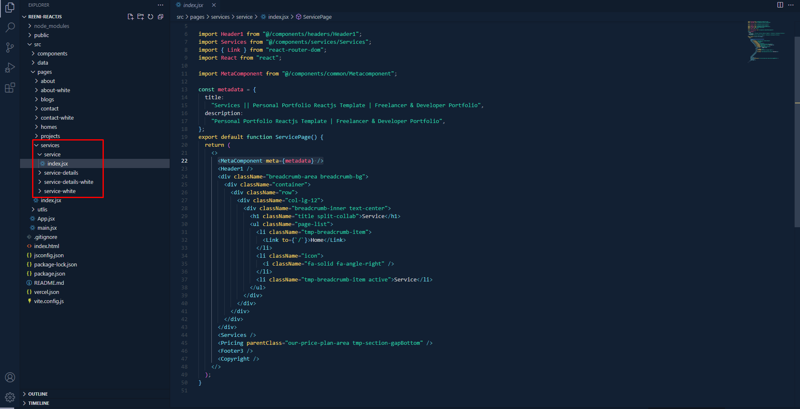The image size is (800, 409).
Task: Expand the components folder
Action: (52, 53)
